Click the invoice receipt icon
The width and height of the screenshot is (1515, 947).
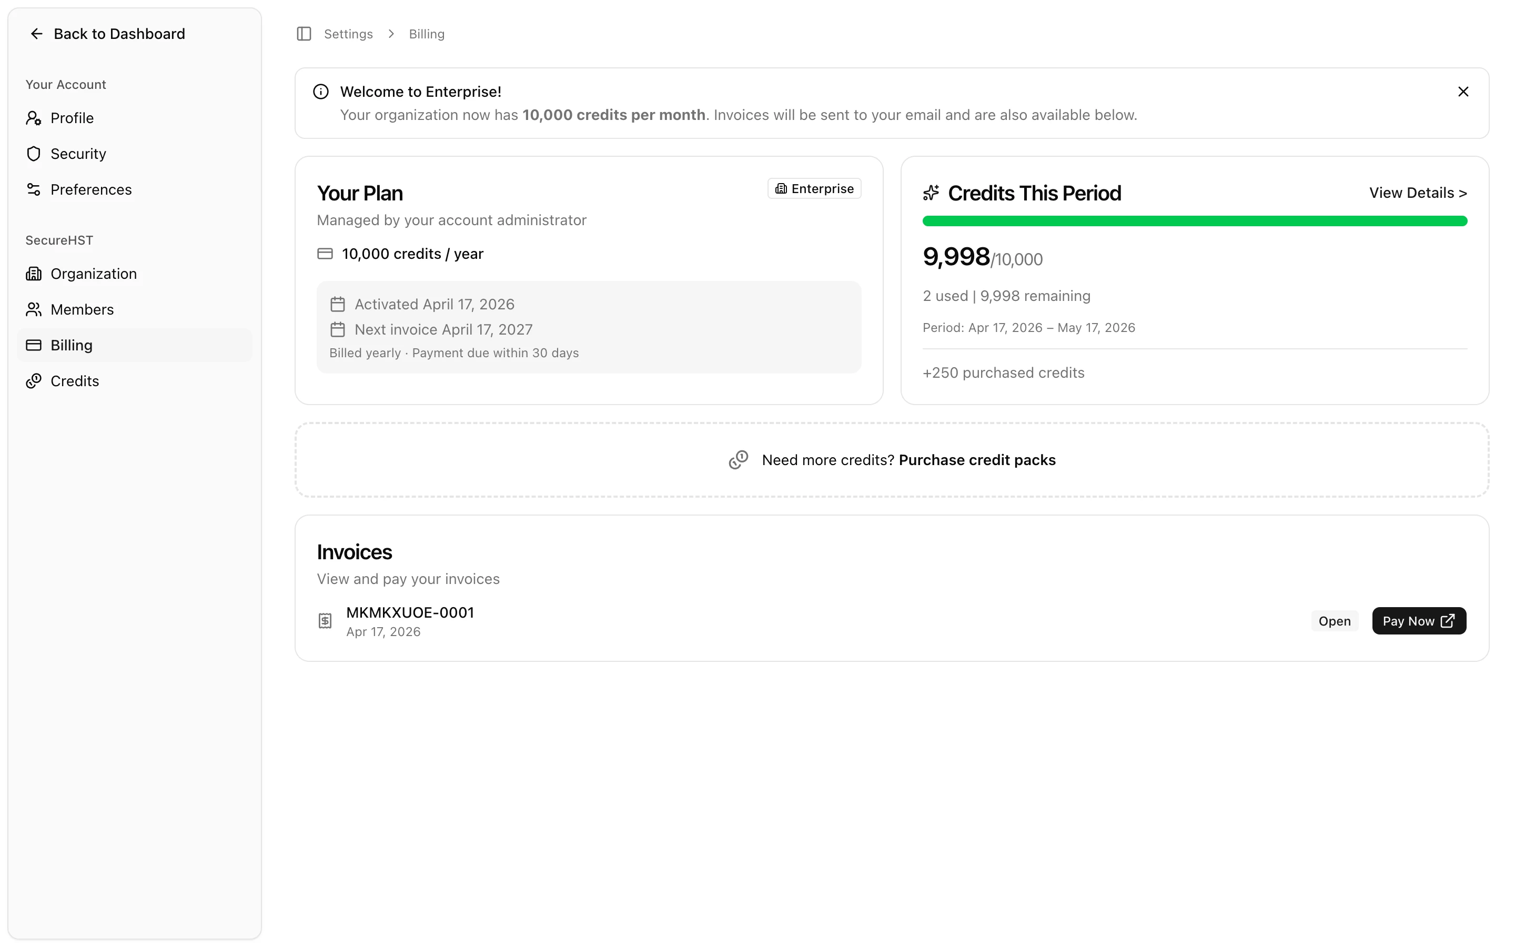click(x=325, y=621)
